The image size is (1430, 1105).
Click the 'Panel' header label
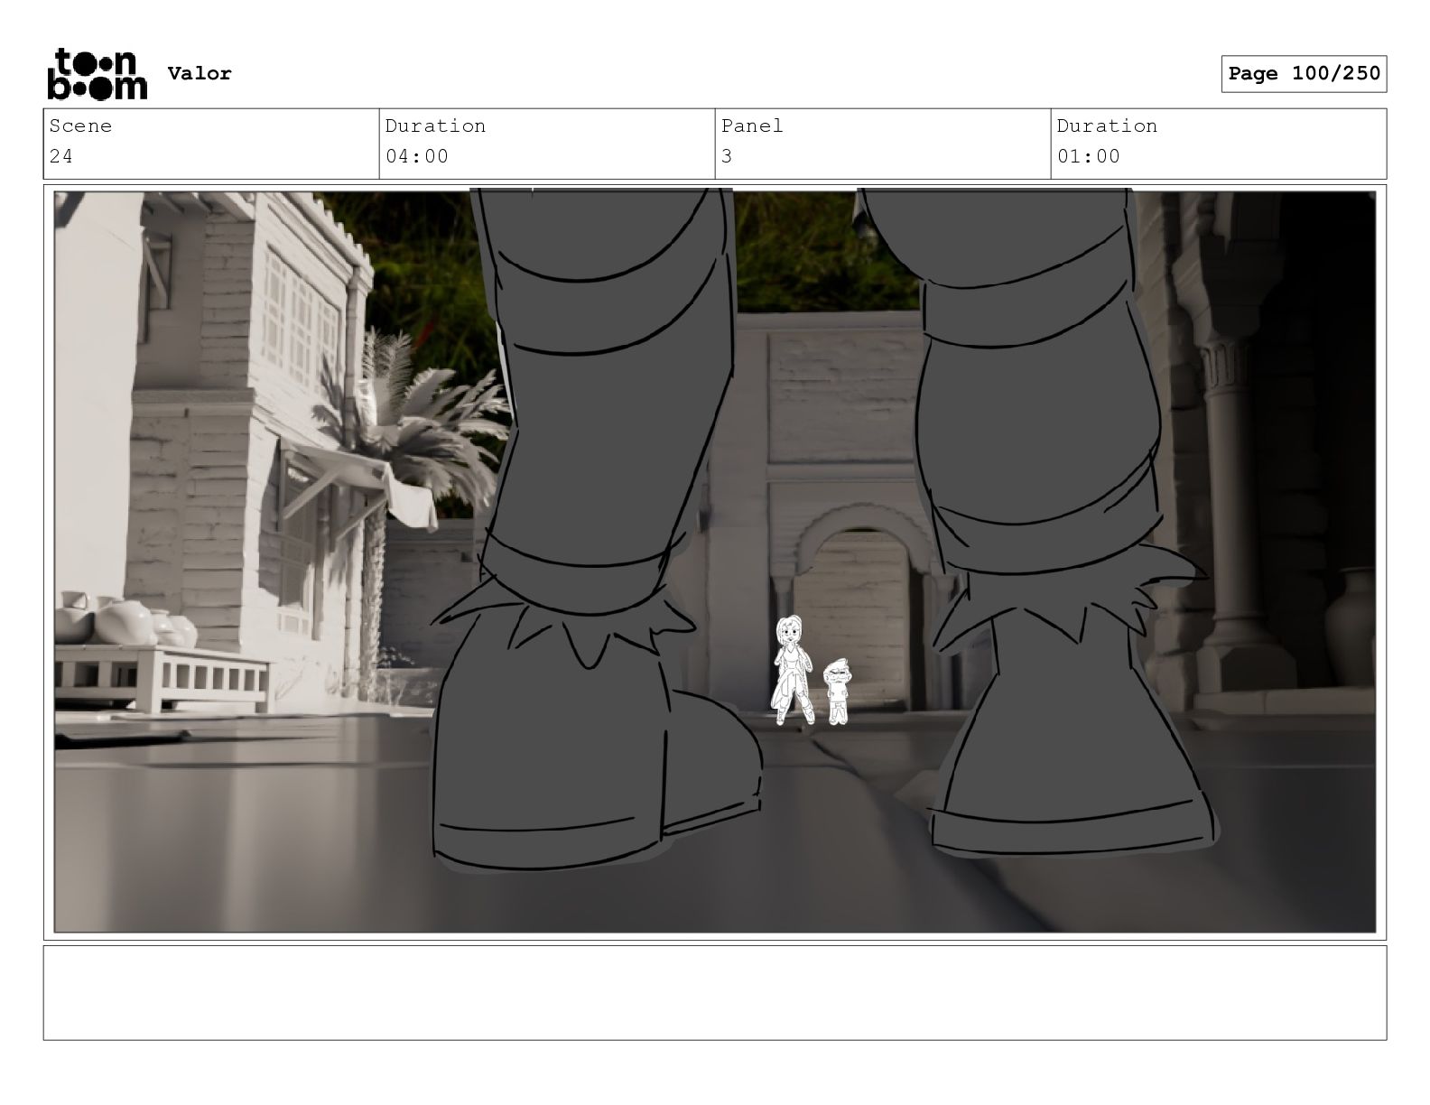point(752,125)
